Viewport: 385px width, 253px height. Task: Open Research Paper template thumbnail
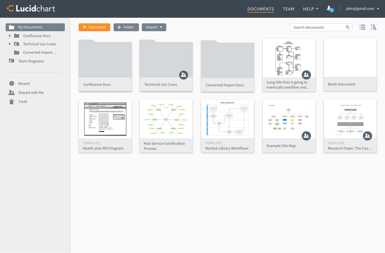coord(350,119)
